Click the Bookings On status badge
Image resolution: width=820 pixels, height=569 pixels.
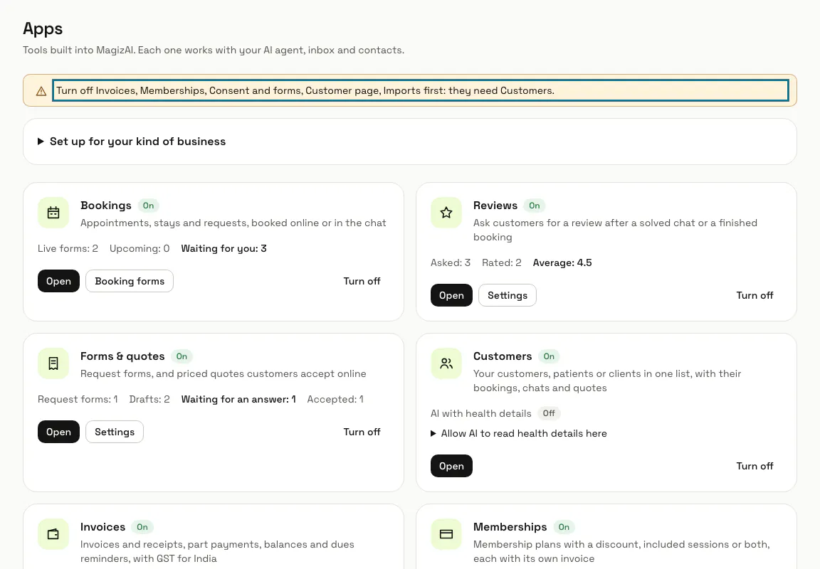tap(149, 206)
